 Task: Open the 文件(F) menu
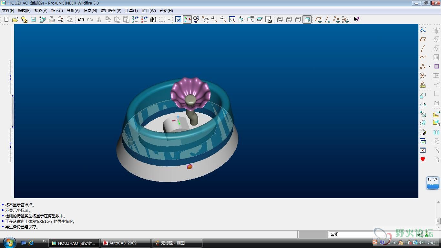8,11
